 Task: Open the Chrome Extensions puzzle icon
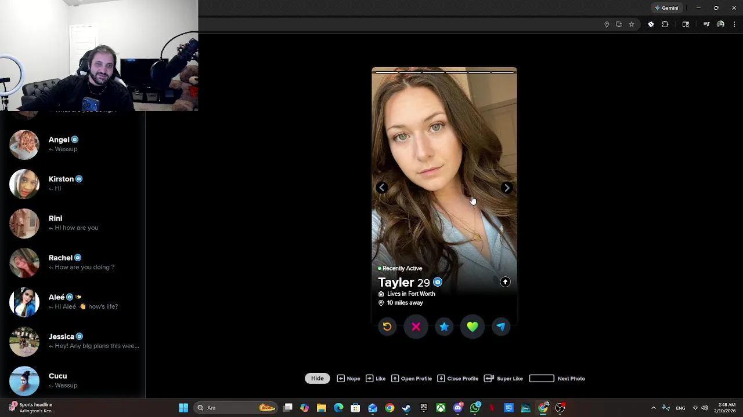tap(665, 24)
